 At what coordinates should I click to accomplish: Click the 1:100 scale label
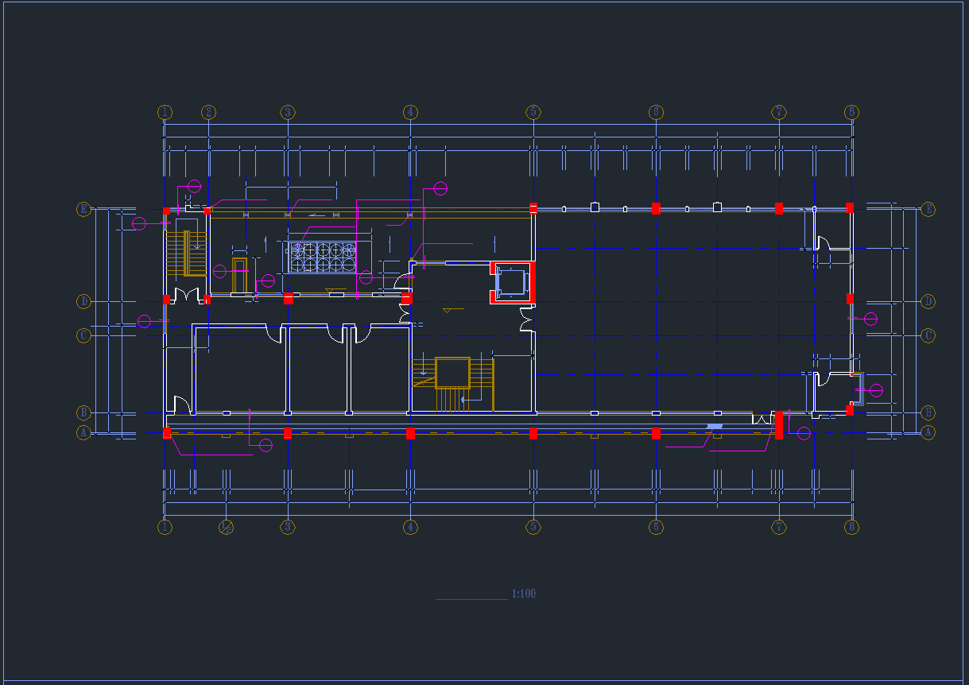[x=524, y=594]
